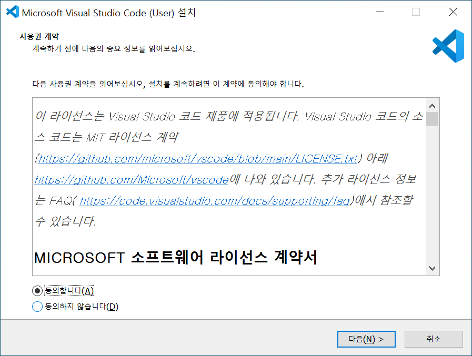Click the '계속하기 전에 다음의 중요 정보를 읽어보십시오.' text
The image size is (472, 356).
(114, 48)
